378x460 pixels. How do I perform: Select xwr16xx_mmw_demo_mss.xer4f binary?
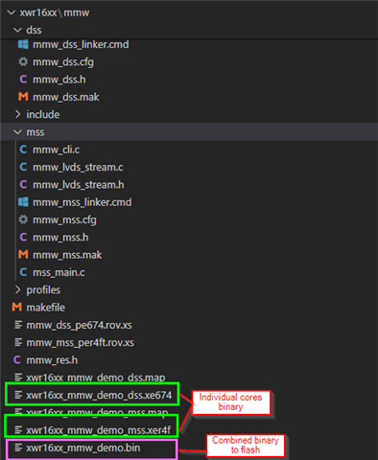(x=99, y=430)
